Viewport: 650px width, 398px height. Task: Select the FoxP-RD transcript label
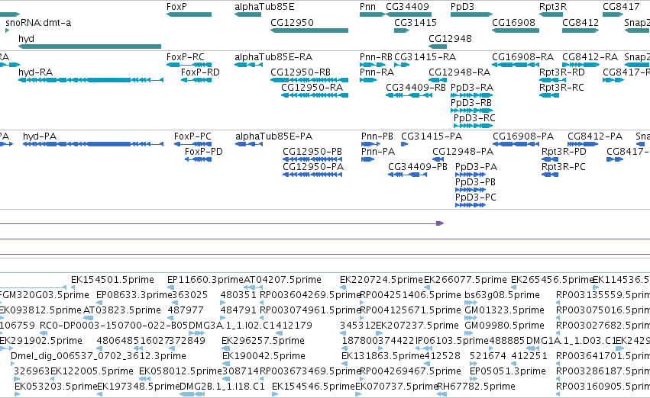[200, 72]
